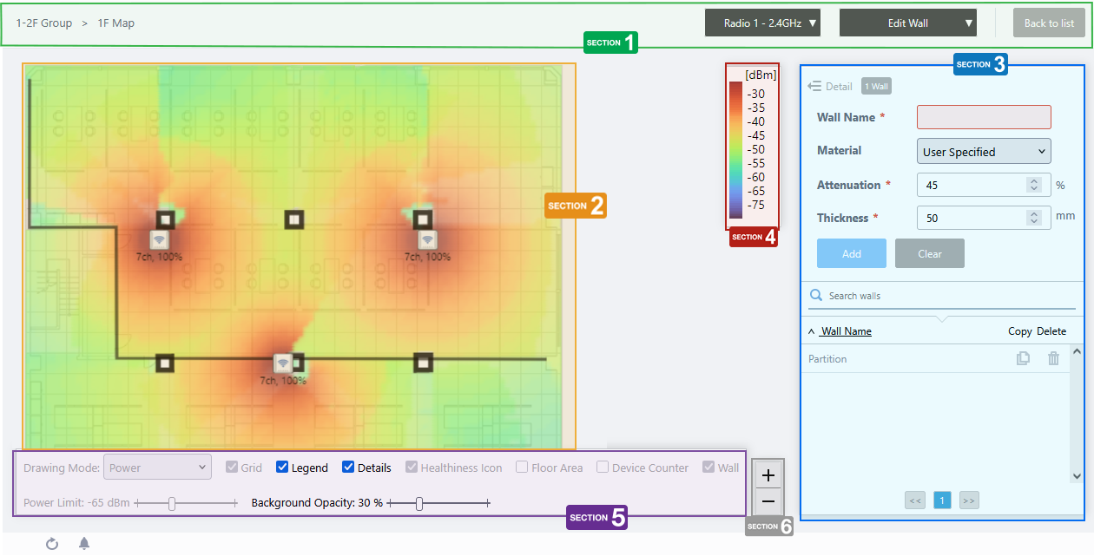Enable the Floor Area checkbox
The image size is (1094, 556).
pyautogui.click(x=522, y=468)
